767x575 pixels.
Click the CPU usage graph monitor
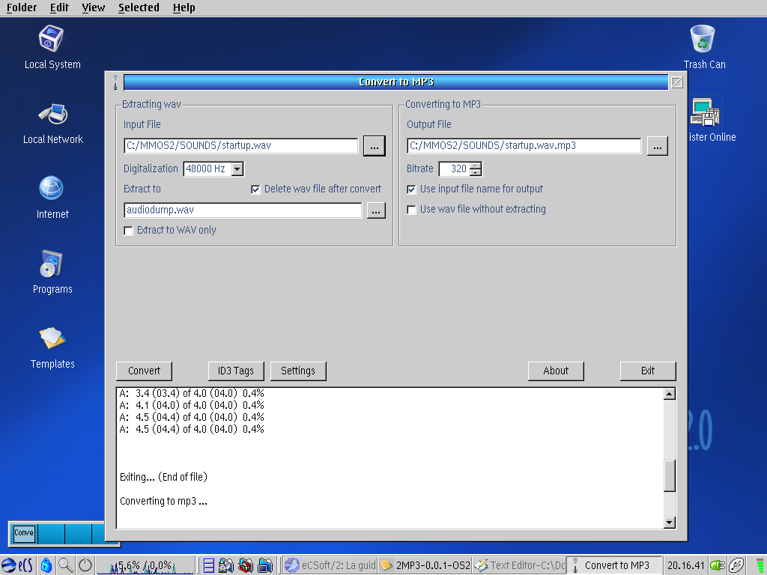[x=145, y=566]
